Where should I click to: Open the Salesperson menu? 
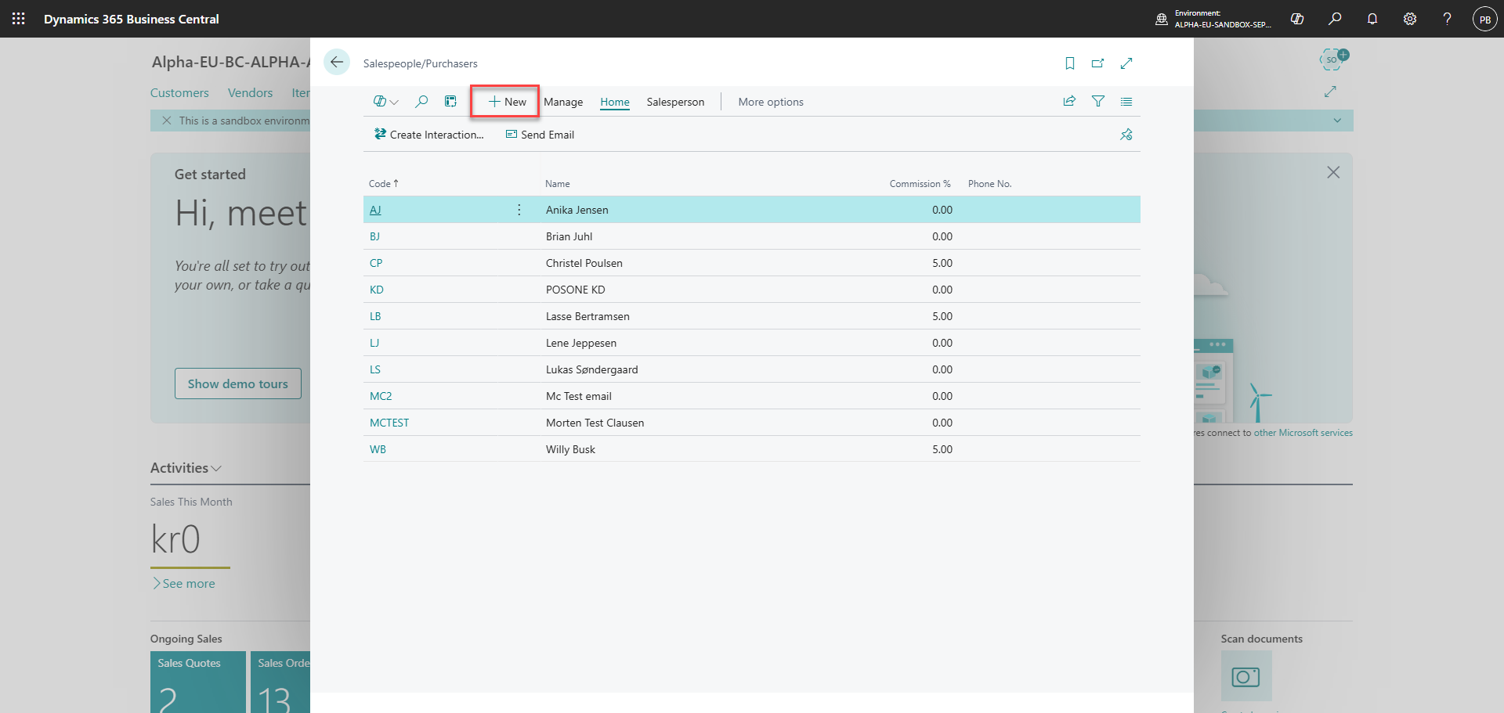click(x=675, y=102)
